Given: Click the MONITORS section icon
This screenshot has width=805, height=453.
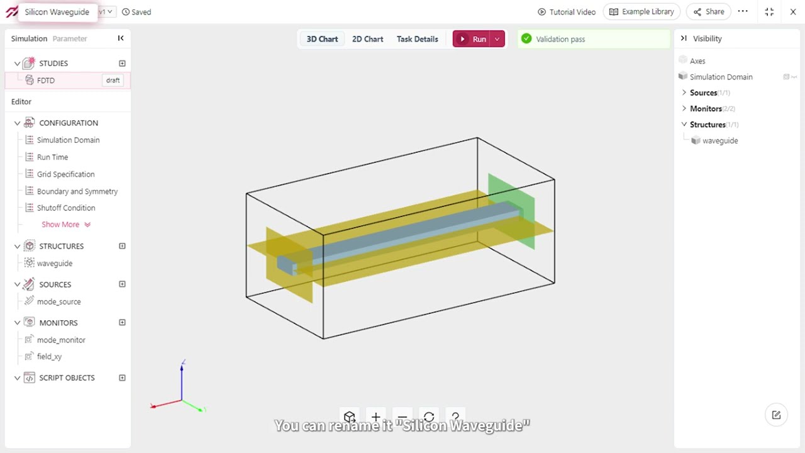Looking at the screenshot, I should pyautogui.click(x=29, y=322).
